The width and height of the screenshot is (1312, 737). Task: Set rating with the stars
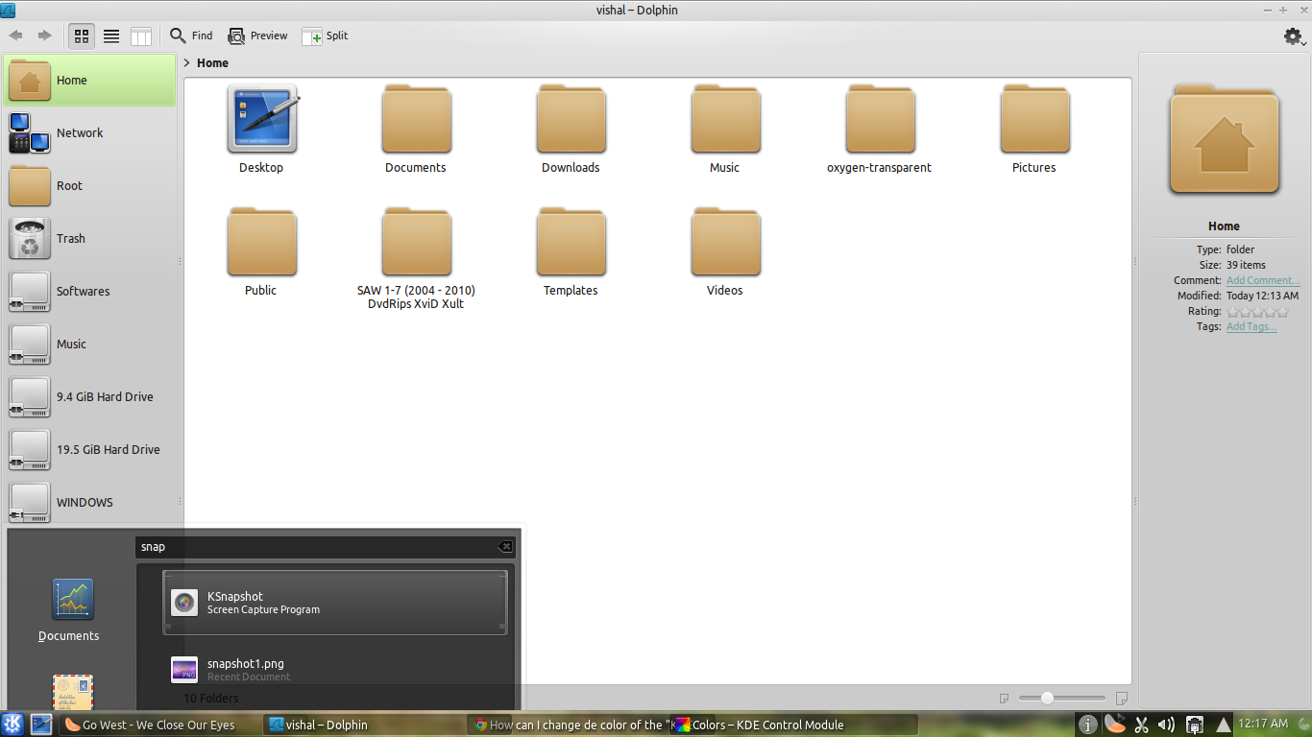[1257, 311]
